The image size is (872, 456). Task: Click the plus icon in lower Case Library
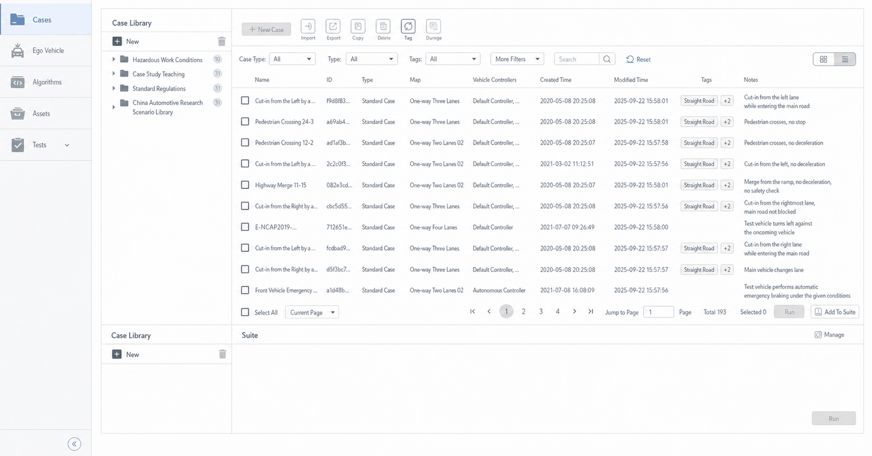click(x=117, y=354)
